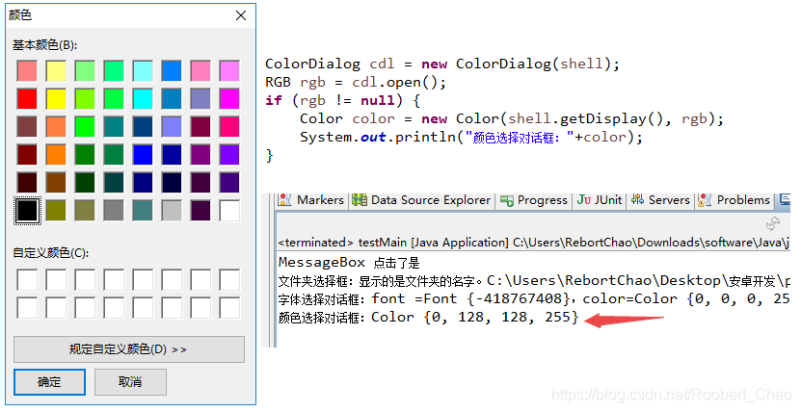
Task: Click code line beginning "Color color = new Color"
Action: pos(512,118)
